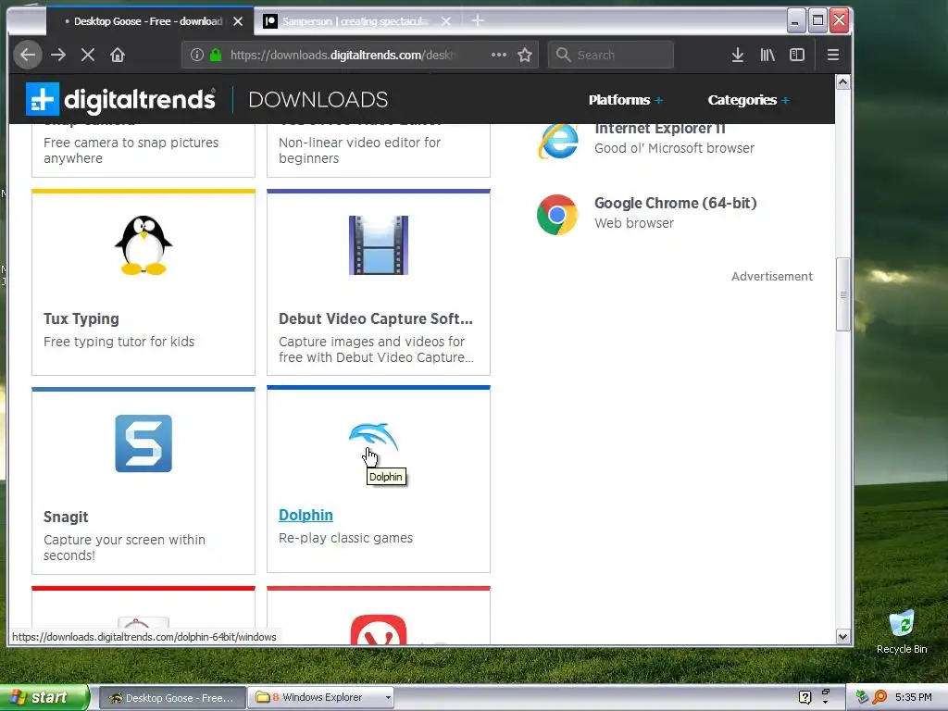Image resolution: width=948 pixels, height=711 pixels.
Task: Show site information via the info icon
Action: pos(196,55)
